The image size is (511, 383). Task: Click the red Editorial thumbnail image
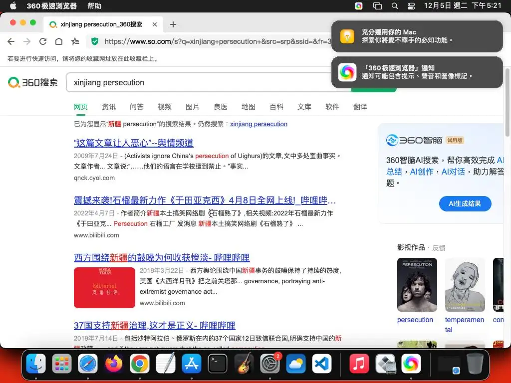tap(104, 288)
